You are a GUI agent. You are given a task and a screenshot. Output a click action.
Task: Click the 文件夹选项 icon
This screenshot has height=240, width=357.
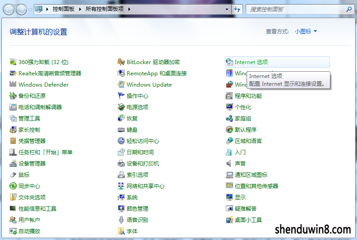(13, 198)
